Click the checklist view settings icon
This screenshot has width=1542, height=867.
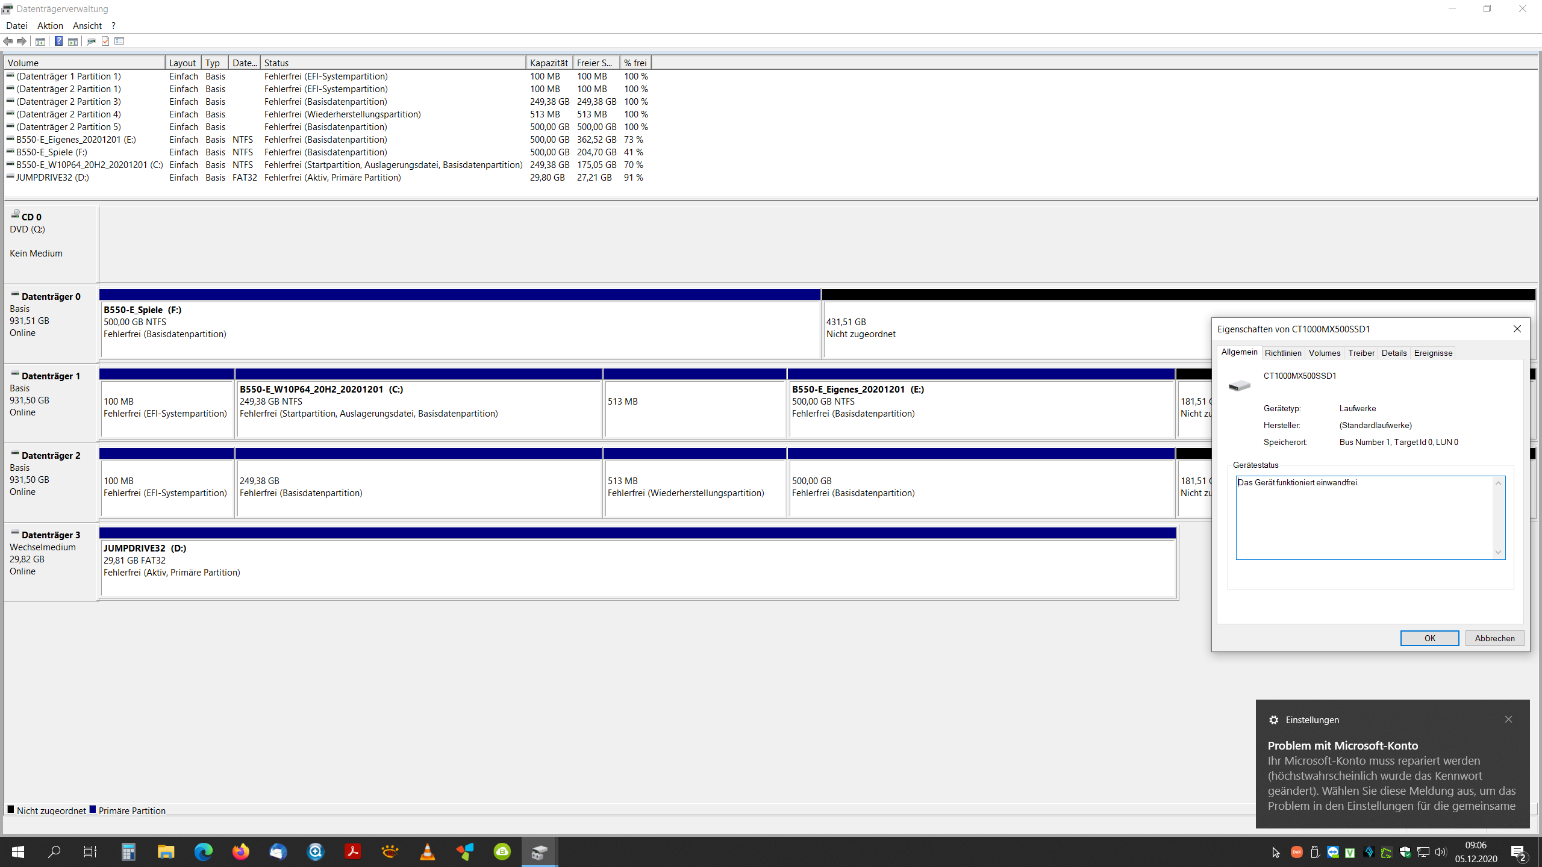[119, 41]
